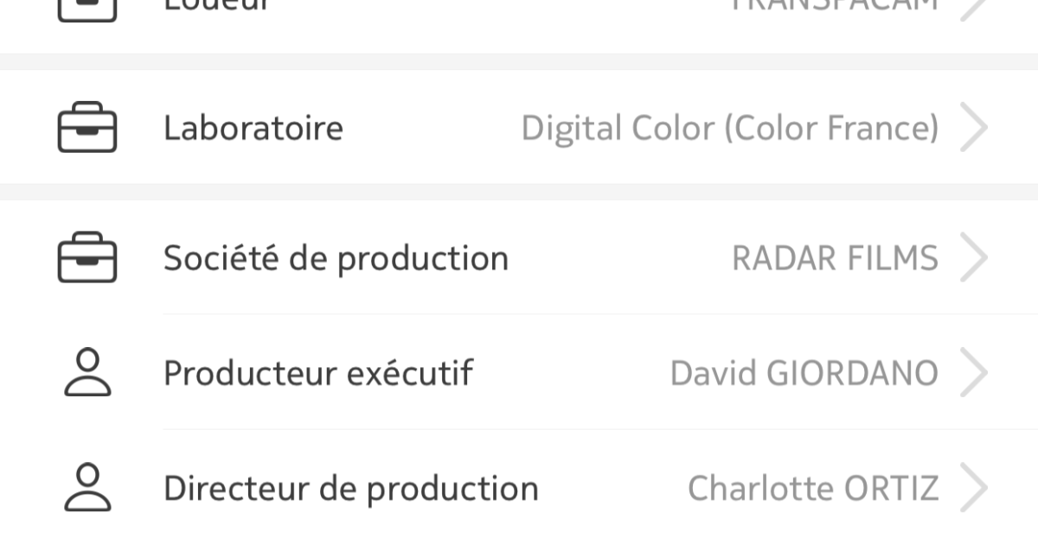Open the Charlotte ORTIZ contact name
Screen dimensions: 1038x544
(813, 489)
